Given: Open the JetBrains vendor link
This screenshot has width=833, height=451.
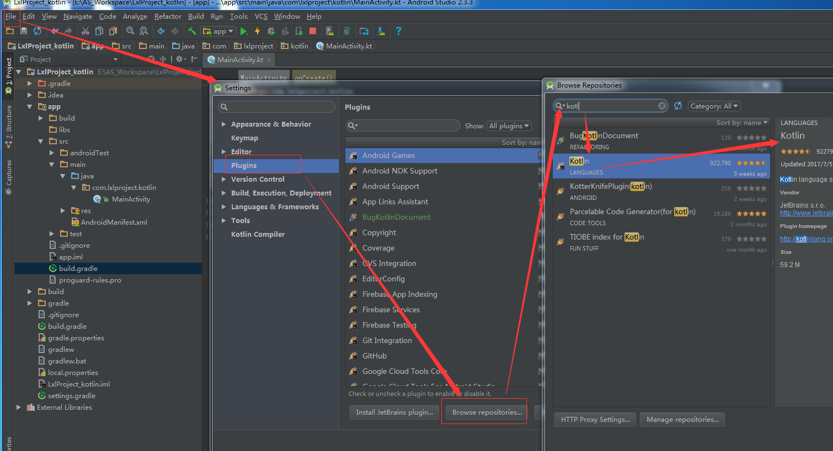Looking at the screenshot, I should tap(806, 213).
